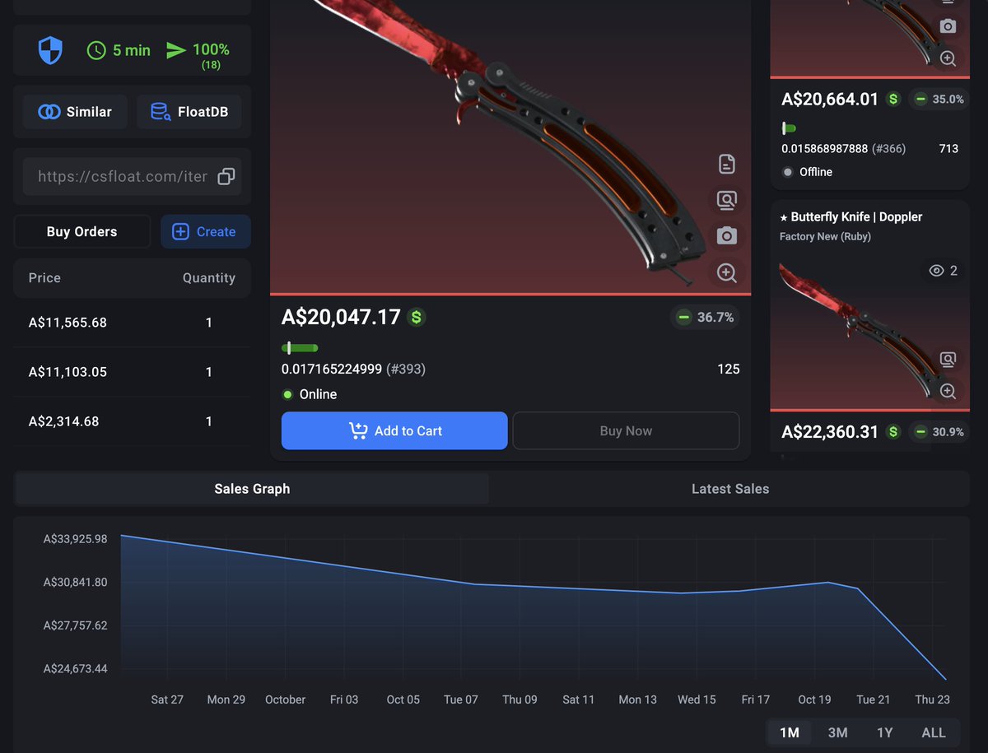
Task: Click the eye watchers icon showing 2
Action: 936,271
